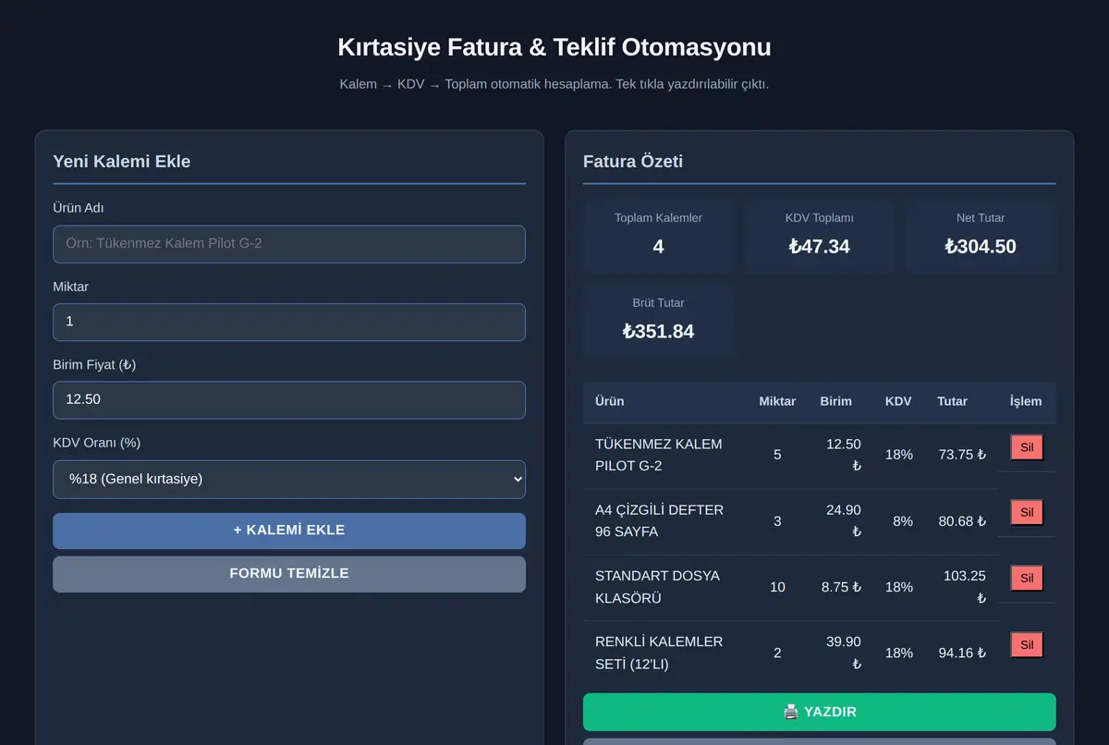Viewport: 1109px width, 745px height.
Task: Delete the Standart Dosya Klasörü row
Action: pos(1027,579)
